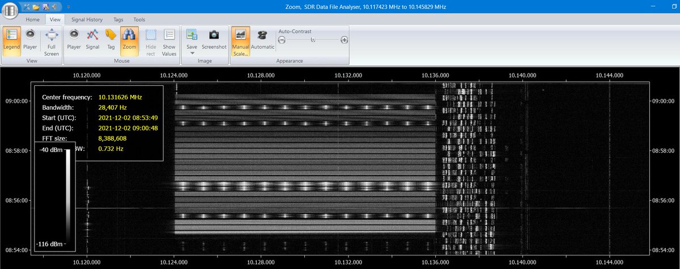
Task: Open the Tools ribbon tab
Action: tap(139, 19)
